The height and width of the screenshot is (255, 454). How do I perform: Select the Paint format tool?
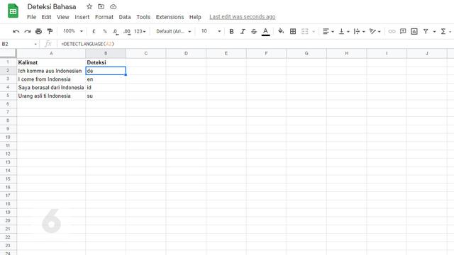(50, 31)
